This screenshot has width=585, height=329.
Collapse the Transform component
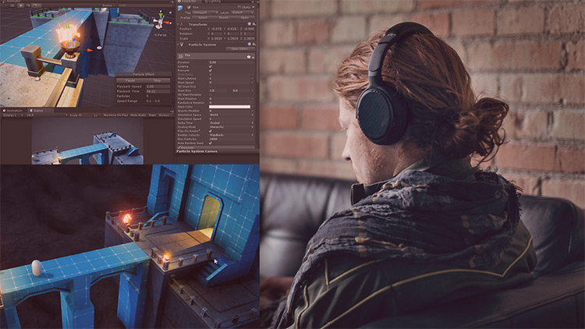tap(178, 24)
